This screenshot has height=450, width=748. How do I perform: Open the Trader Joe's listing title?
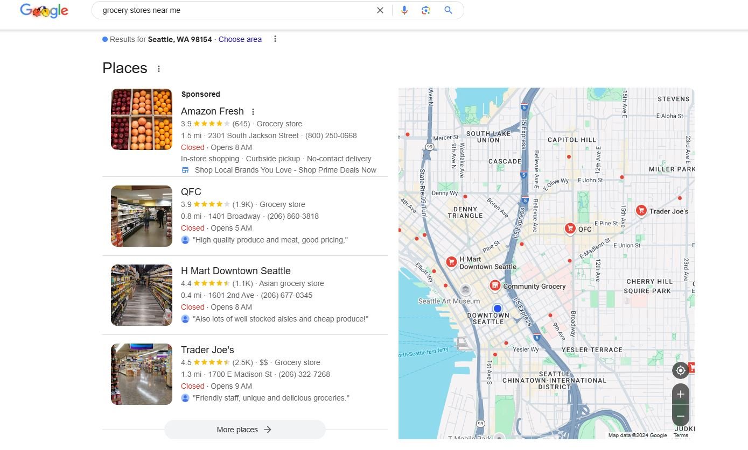207,350
